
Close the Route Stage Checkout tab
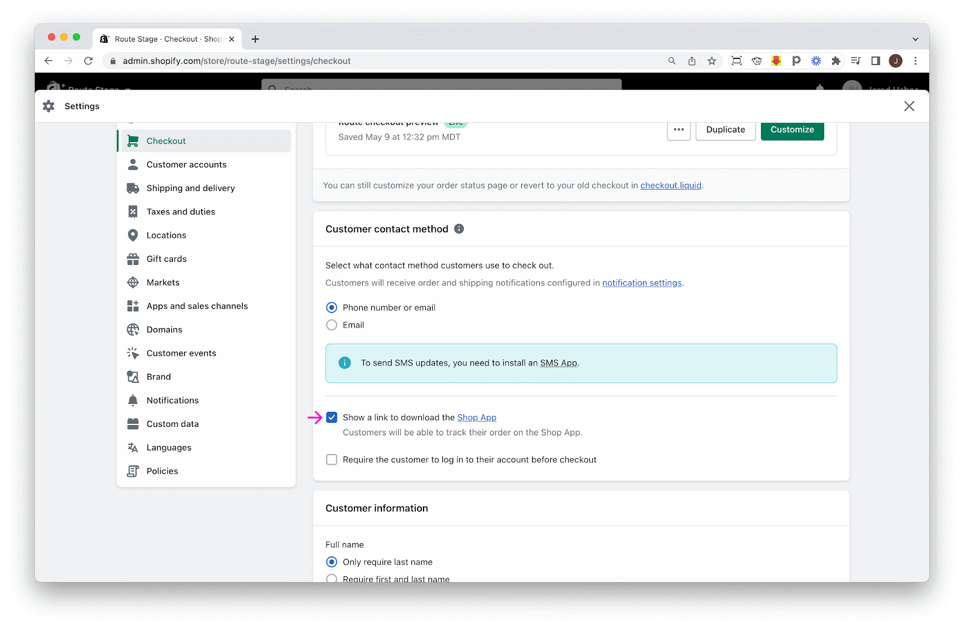click(231, 39)
